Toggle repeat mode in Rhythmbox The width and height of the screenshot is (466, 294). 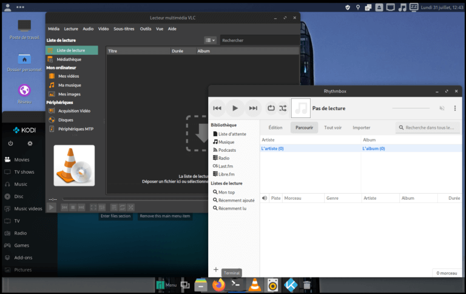(271, 108)
